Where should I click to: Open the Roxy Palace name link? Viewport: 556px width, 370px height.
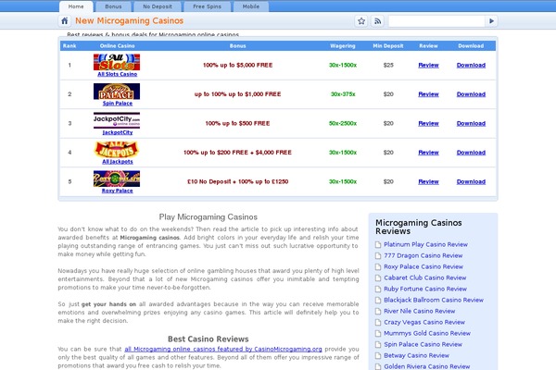coord(118,191)
